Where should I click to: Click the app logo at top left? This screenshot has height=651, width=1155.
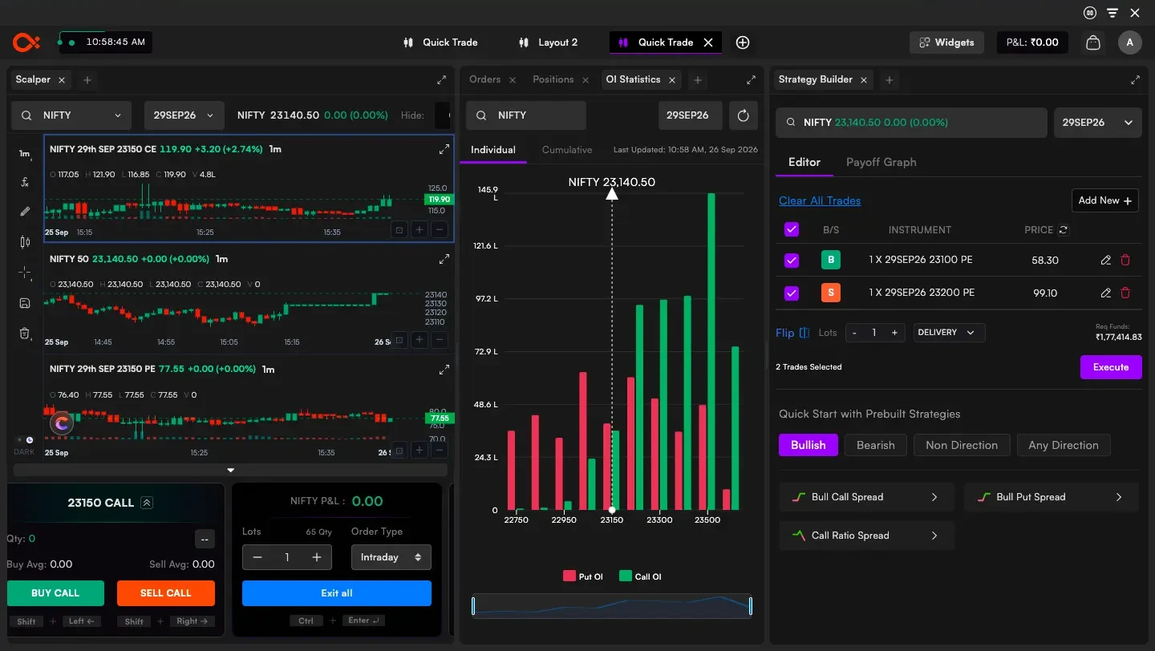(26, 42)
